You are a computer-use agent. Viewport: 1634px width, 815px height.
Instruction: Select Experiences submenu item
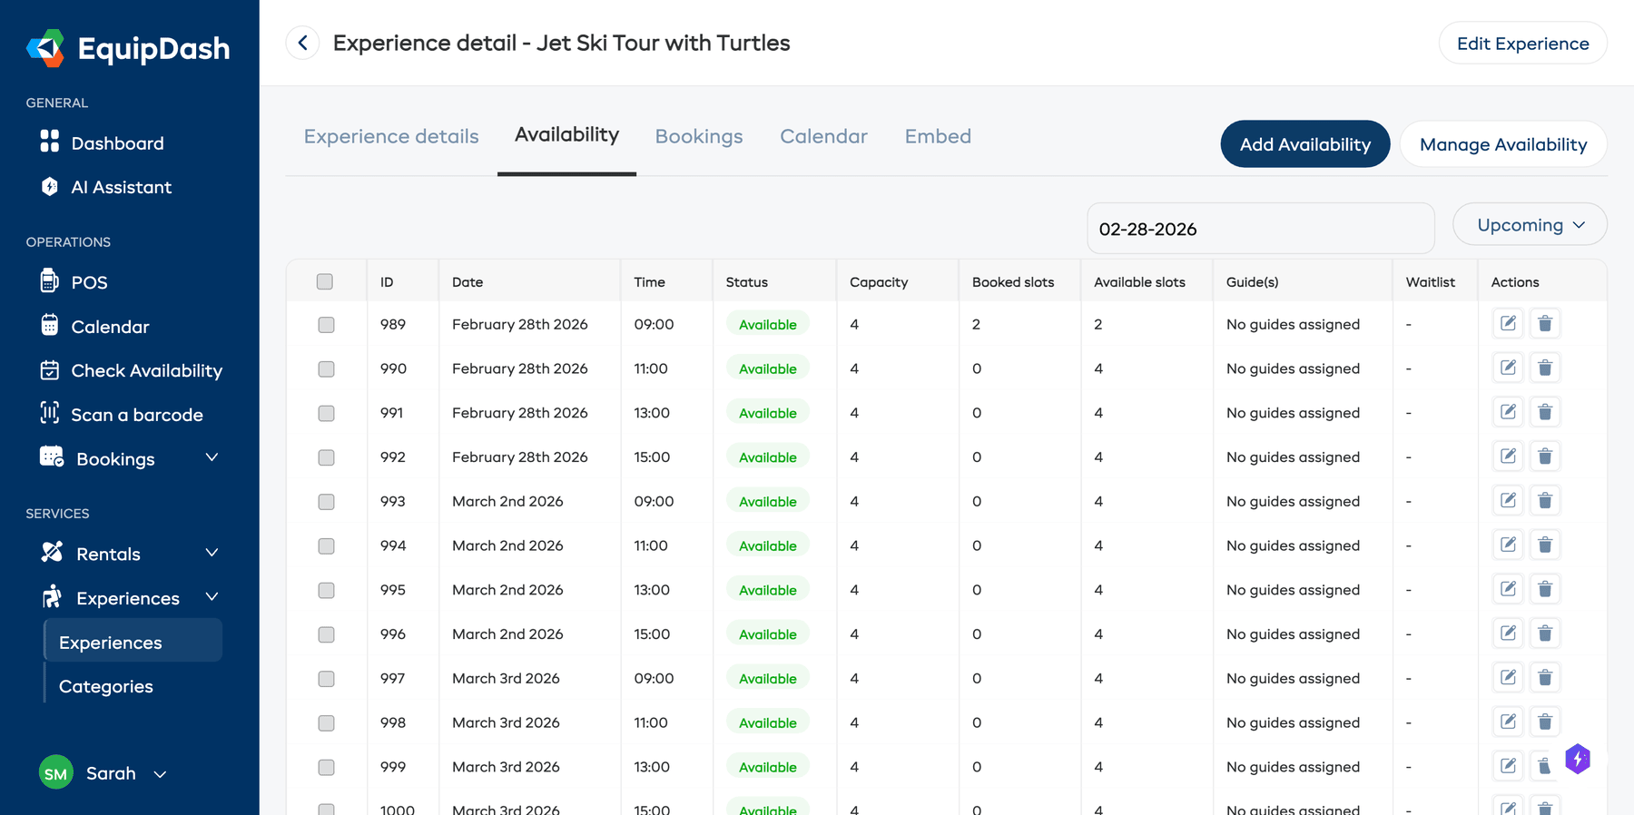point(133,642)
